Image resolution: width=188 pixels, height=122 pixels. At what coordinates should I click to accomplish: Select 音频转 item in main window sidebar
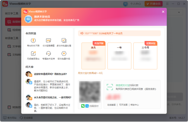[x=13, y=22]
